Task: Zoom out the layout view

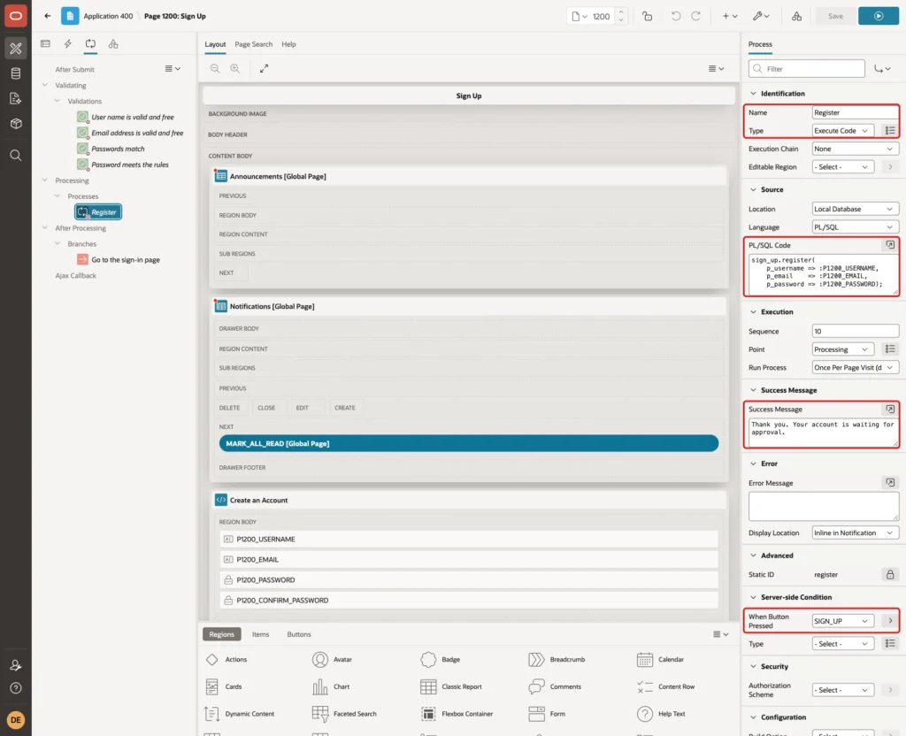Action: pyautogui.click(x=215, y=69)
